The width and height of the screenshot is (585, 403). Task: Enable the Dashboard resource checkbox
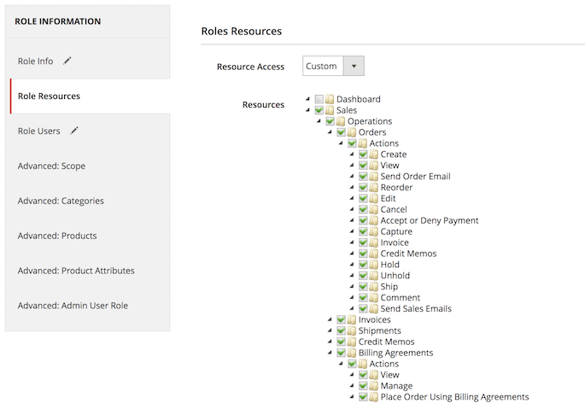pos(319,99)
